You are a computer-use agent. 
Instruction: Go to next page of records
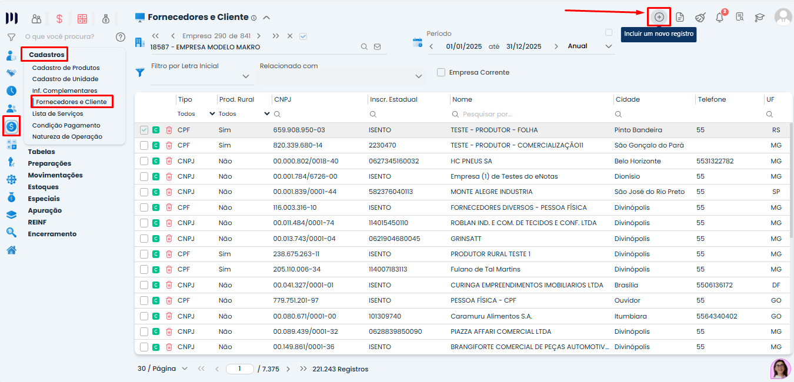pos(288,369)
